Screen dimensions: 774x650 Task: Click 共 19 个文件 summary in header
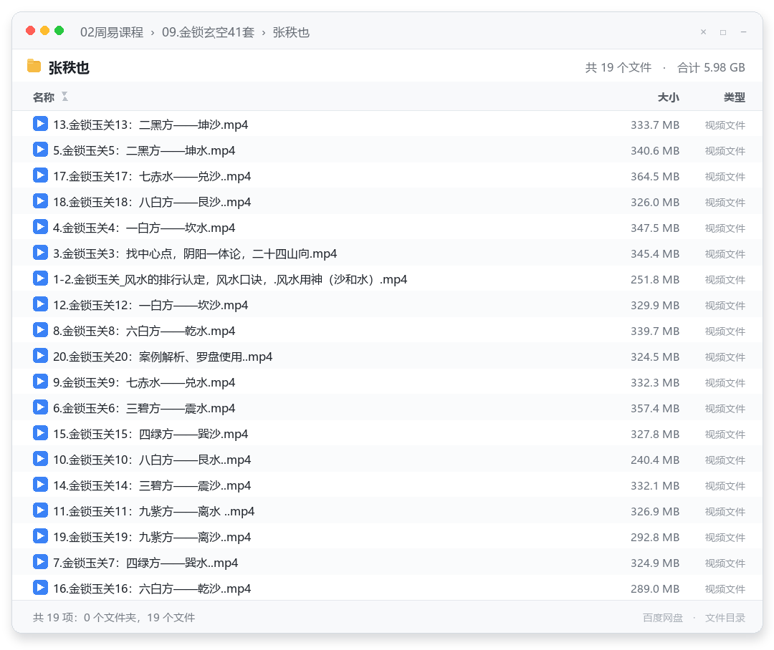click(618, 67)
